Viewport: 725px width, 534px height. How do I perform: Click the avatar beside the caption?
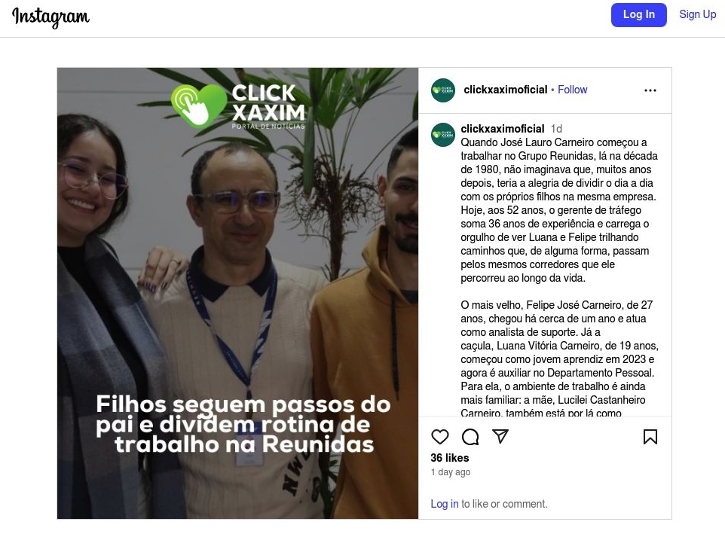click(443, 135)
